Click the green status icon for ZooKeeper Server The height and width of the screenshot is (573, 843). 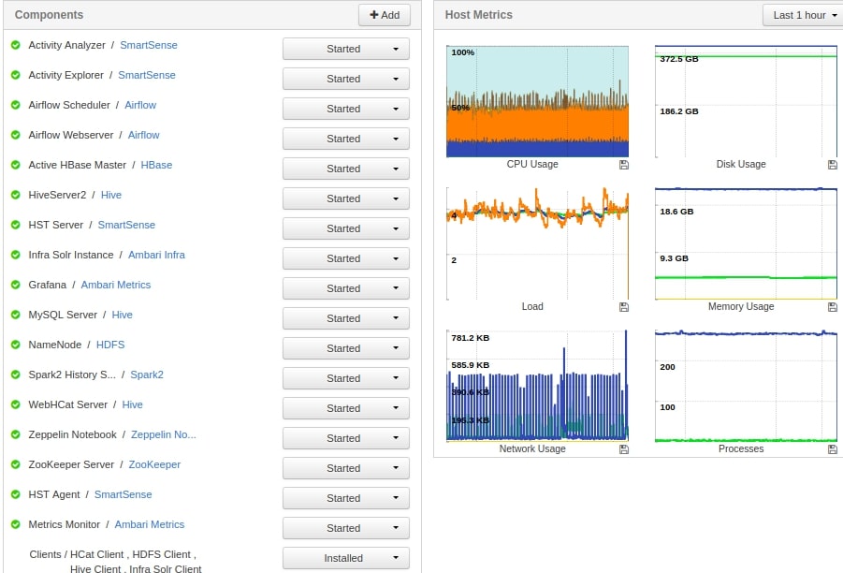point(16,464)
